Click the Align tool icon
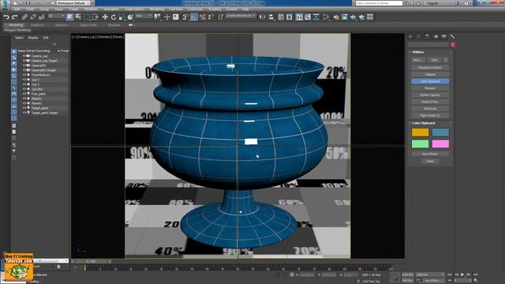 click(x=271, y=17)
